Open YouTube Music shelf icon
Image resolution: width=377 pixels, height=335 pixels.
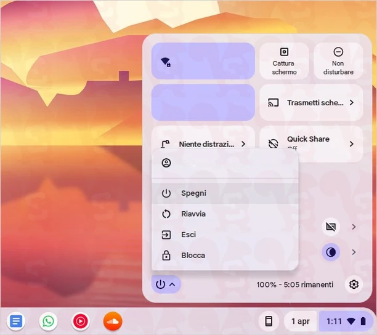(81, 321)
